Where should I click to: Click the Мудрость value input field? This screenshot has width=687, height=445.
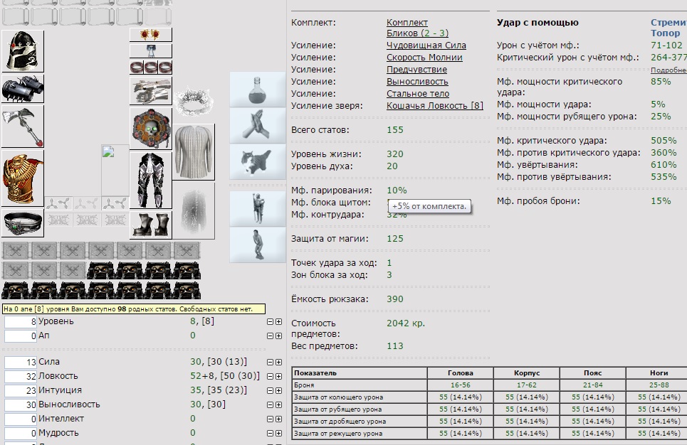[x=21, y=433]
